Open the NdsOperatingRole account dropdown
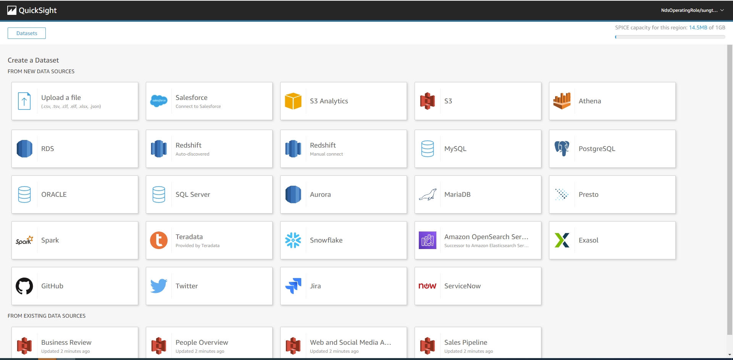Image resolution: width=733 pixels, height=360 pixels. [693, 10]
